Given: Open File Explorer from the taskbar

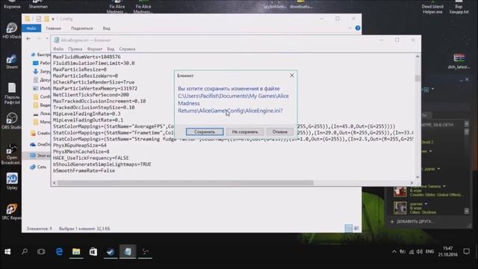Looking at the screenshot, I should pos(76,251).
